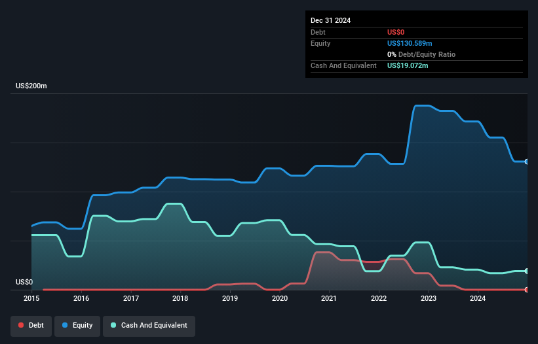Screen dimensions: 538x344
Task: Click the US$200m y-axis label
Action: tap(31, 86)
